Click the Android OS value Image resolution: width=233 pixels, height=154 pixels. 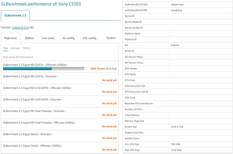tap(175, 45)
